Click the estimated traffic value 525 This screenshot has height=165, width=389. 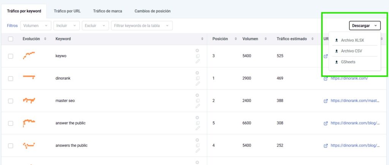point(280,56)
